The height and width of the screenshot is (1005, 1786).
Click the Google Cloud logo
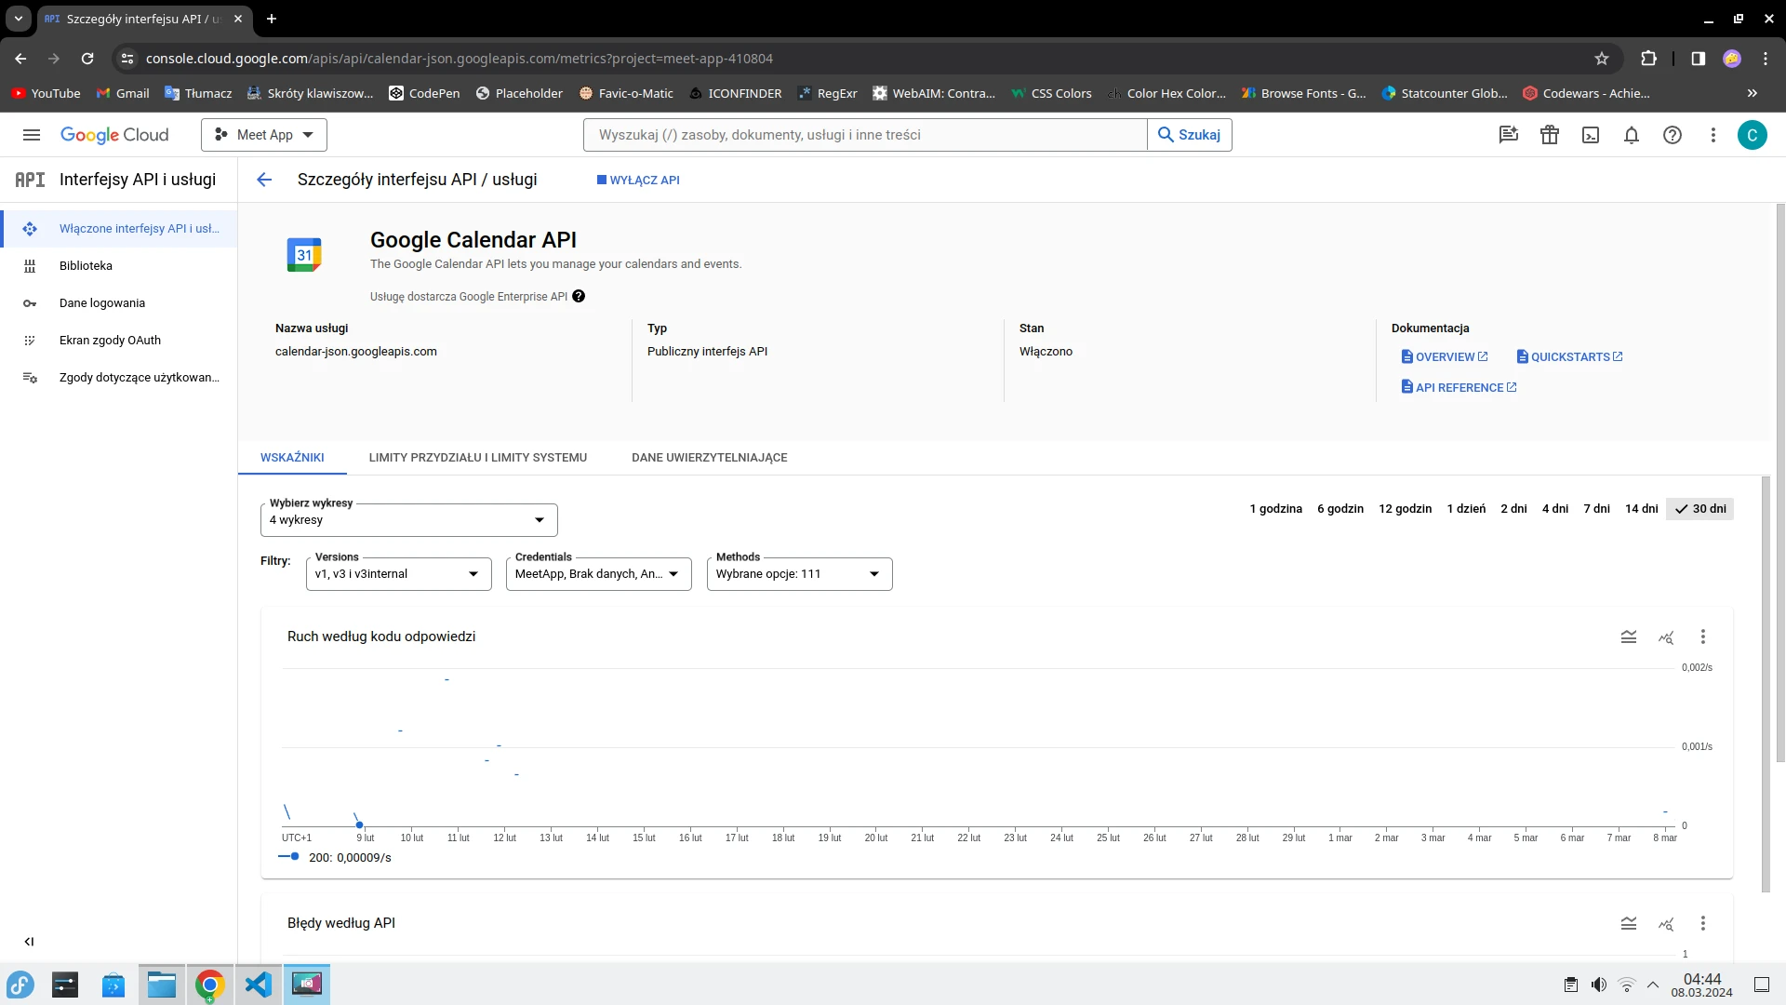114,135
